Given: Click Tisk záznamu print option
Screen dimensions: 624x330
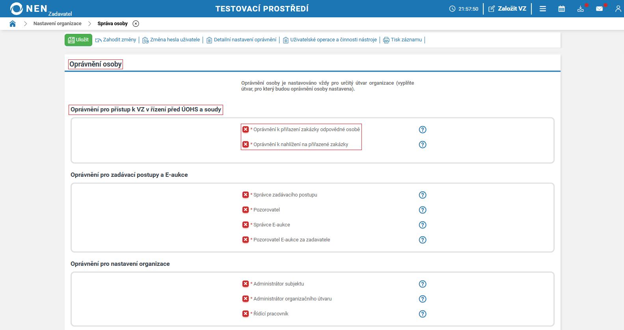Looking at the screenshot, I should 402,40.
